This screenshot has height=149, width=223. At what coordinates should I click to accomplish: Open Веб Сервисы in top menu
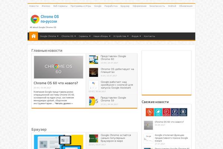[60, 6]
